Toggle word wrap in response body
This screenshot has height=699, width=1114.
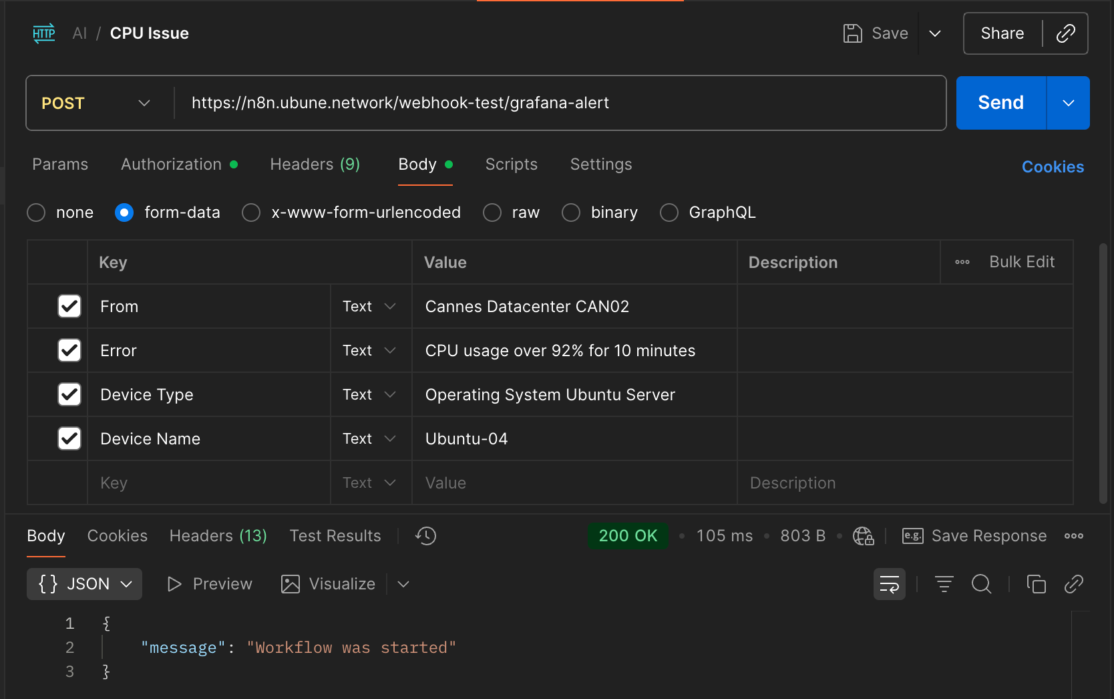889,584
